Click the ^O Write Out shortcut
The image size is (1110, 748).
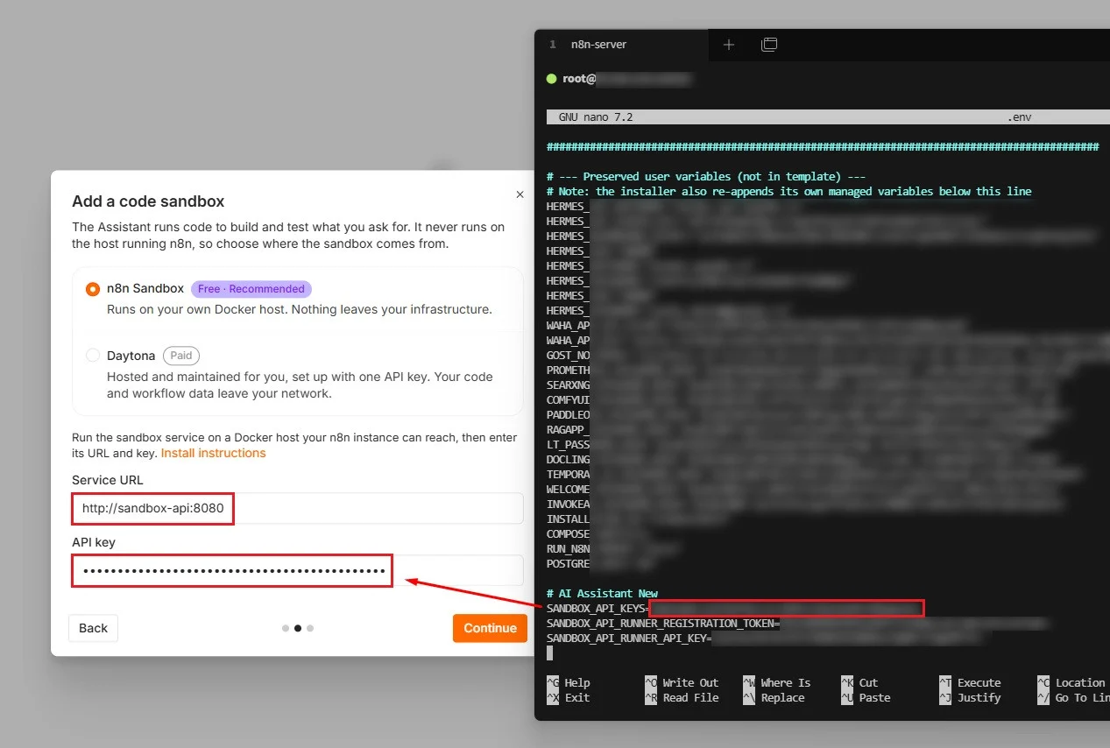tap(681, 683)
